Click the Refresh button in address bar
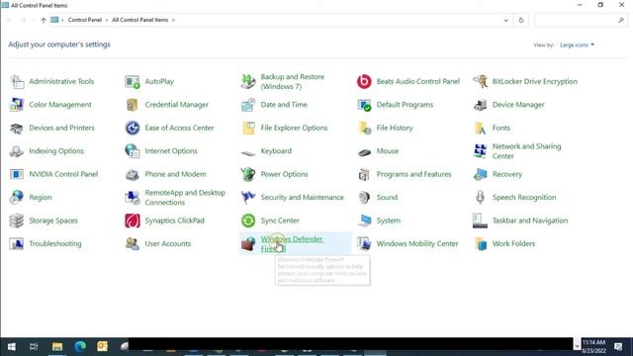633x356 pixels. tap(521, 20)
